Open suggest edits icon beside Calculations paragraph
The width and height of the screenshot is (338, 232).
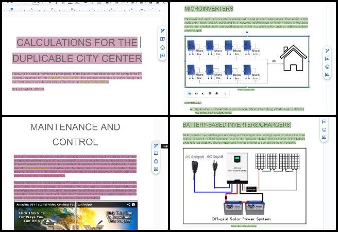coord(162,56)
